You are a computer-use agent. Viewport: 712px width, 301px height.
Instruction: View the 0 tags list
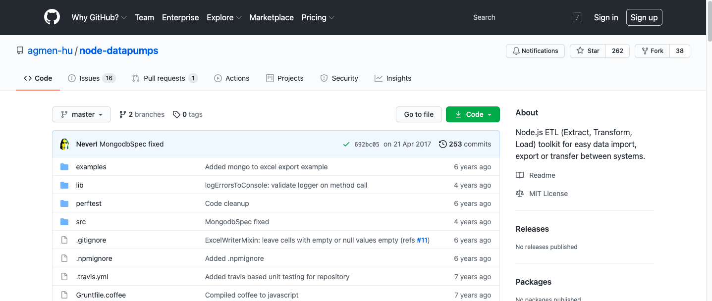pyautogui.click(x=187, y=114)
